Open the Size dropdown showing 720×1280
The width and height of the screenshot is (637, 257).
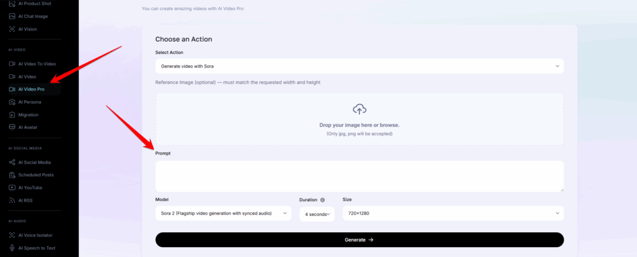pyautogui.click(x=453, y=214)
